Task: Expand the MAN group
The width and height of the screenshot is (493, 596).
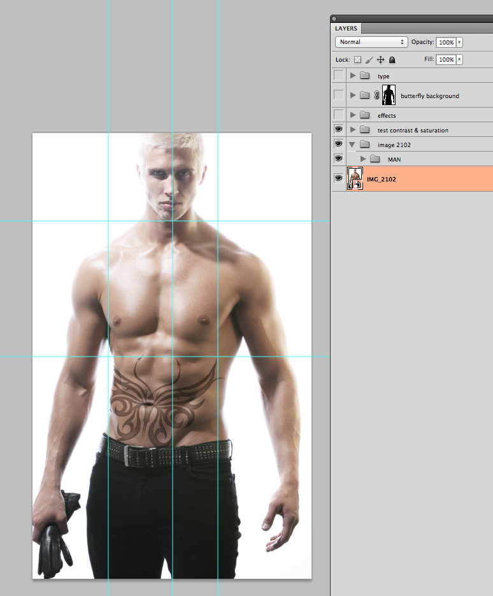Action: [x=363, y=159]
